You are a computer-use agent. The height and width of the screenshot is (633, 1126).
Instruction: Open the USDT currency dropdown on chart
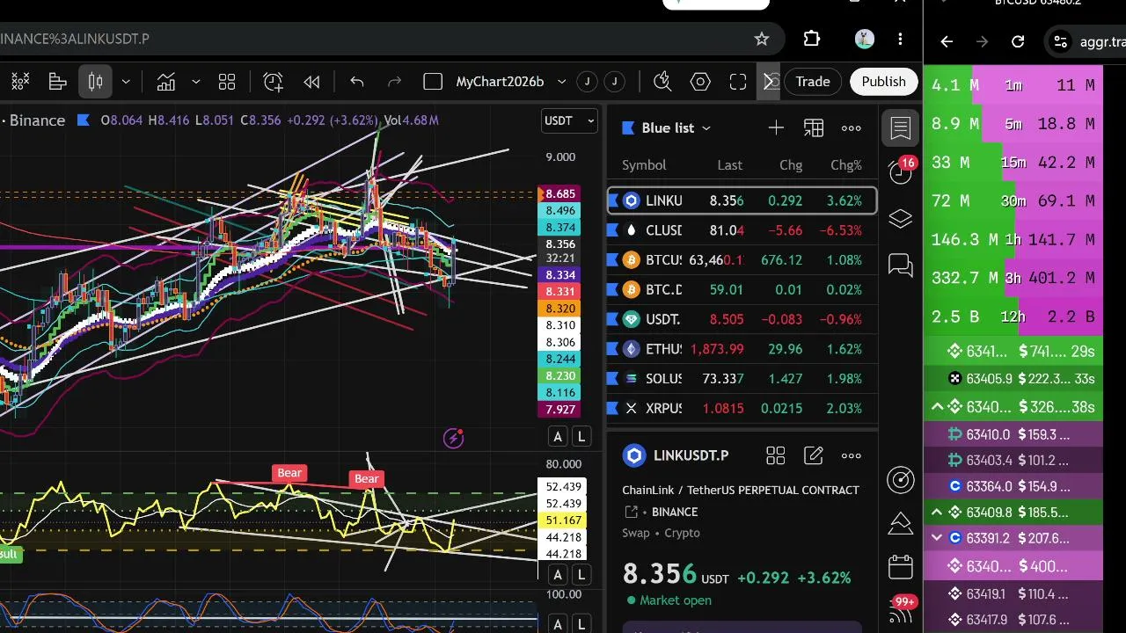pos(569,120)
